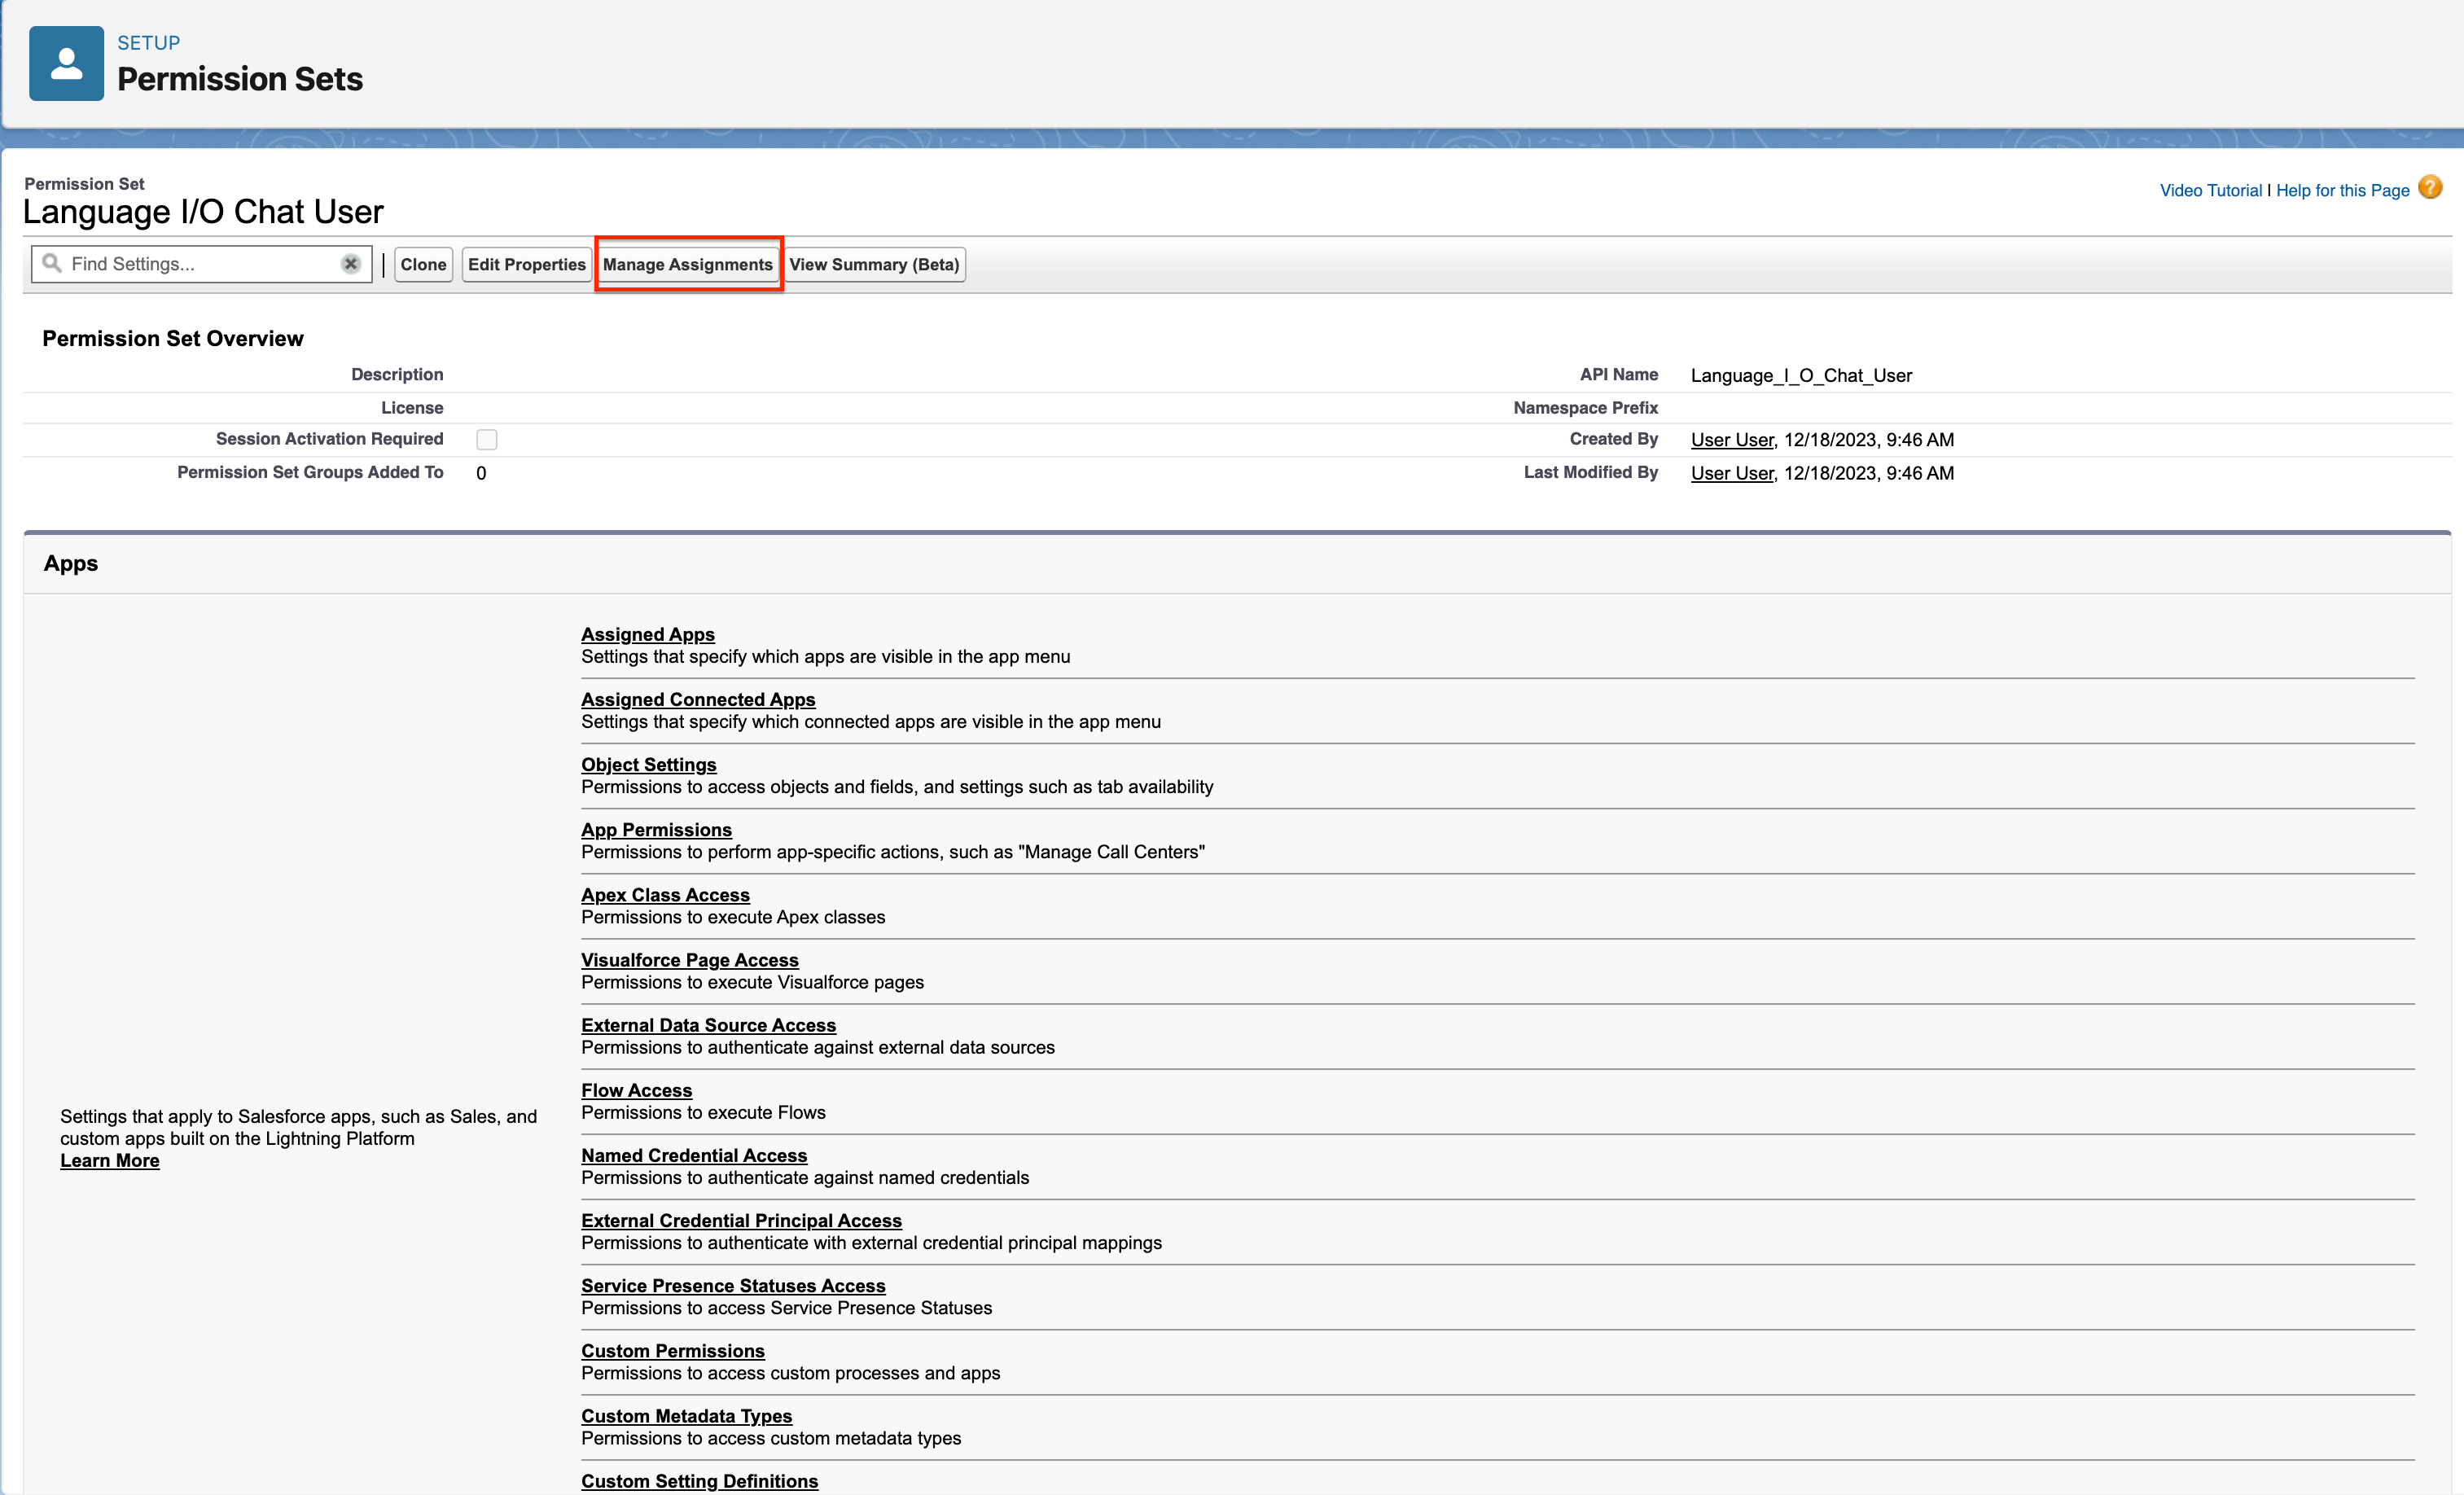Open Manage Assignments
This screenshot has height=1495, width=2464.
point(688,265)
